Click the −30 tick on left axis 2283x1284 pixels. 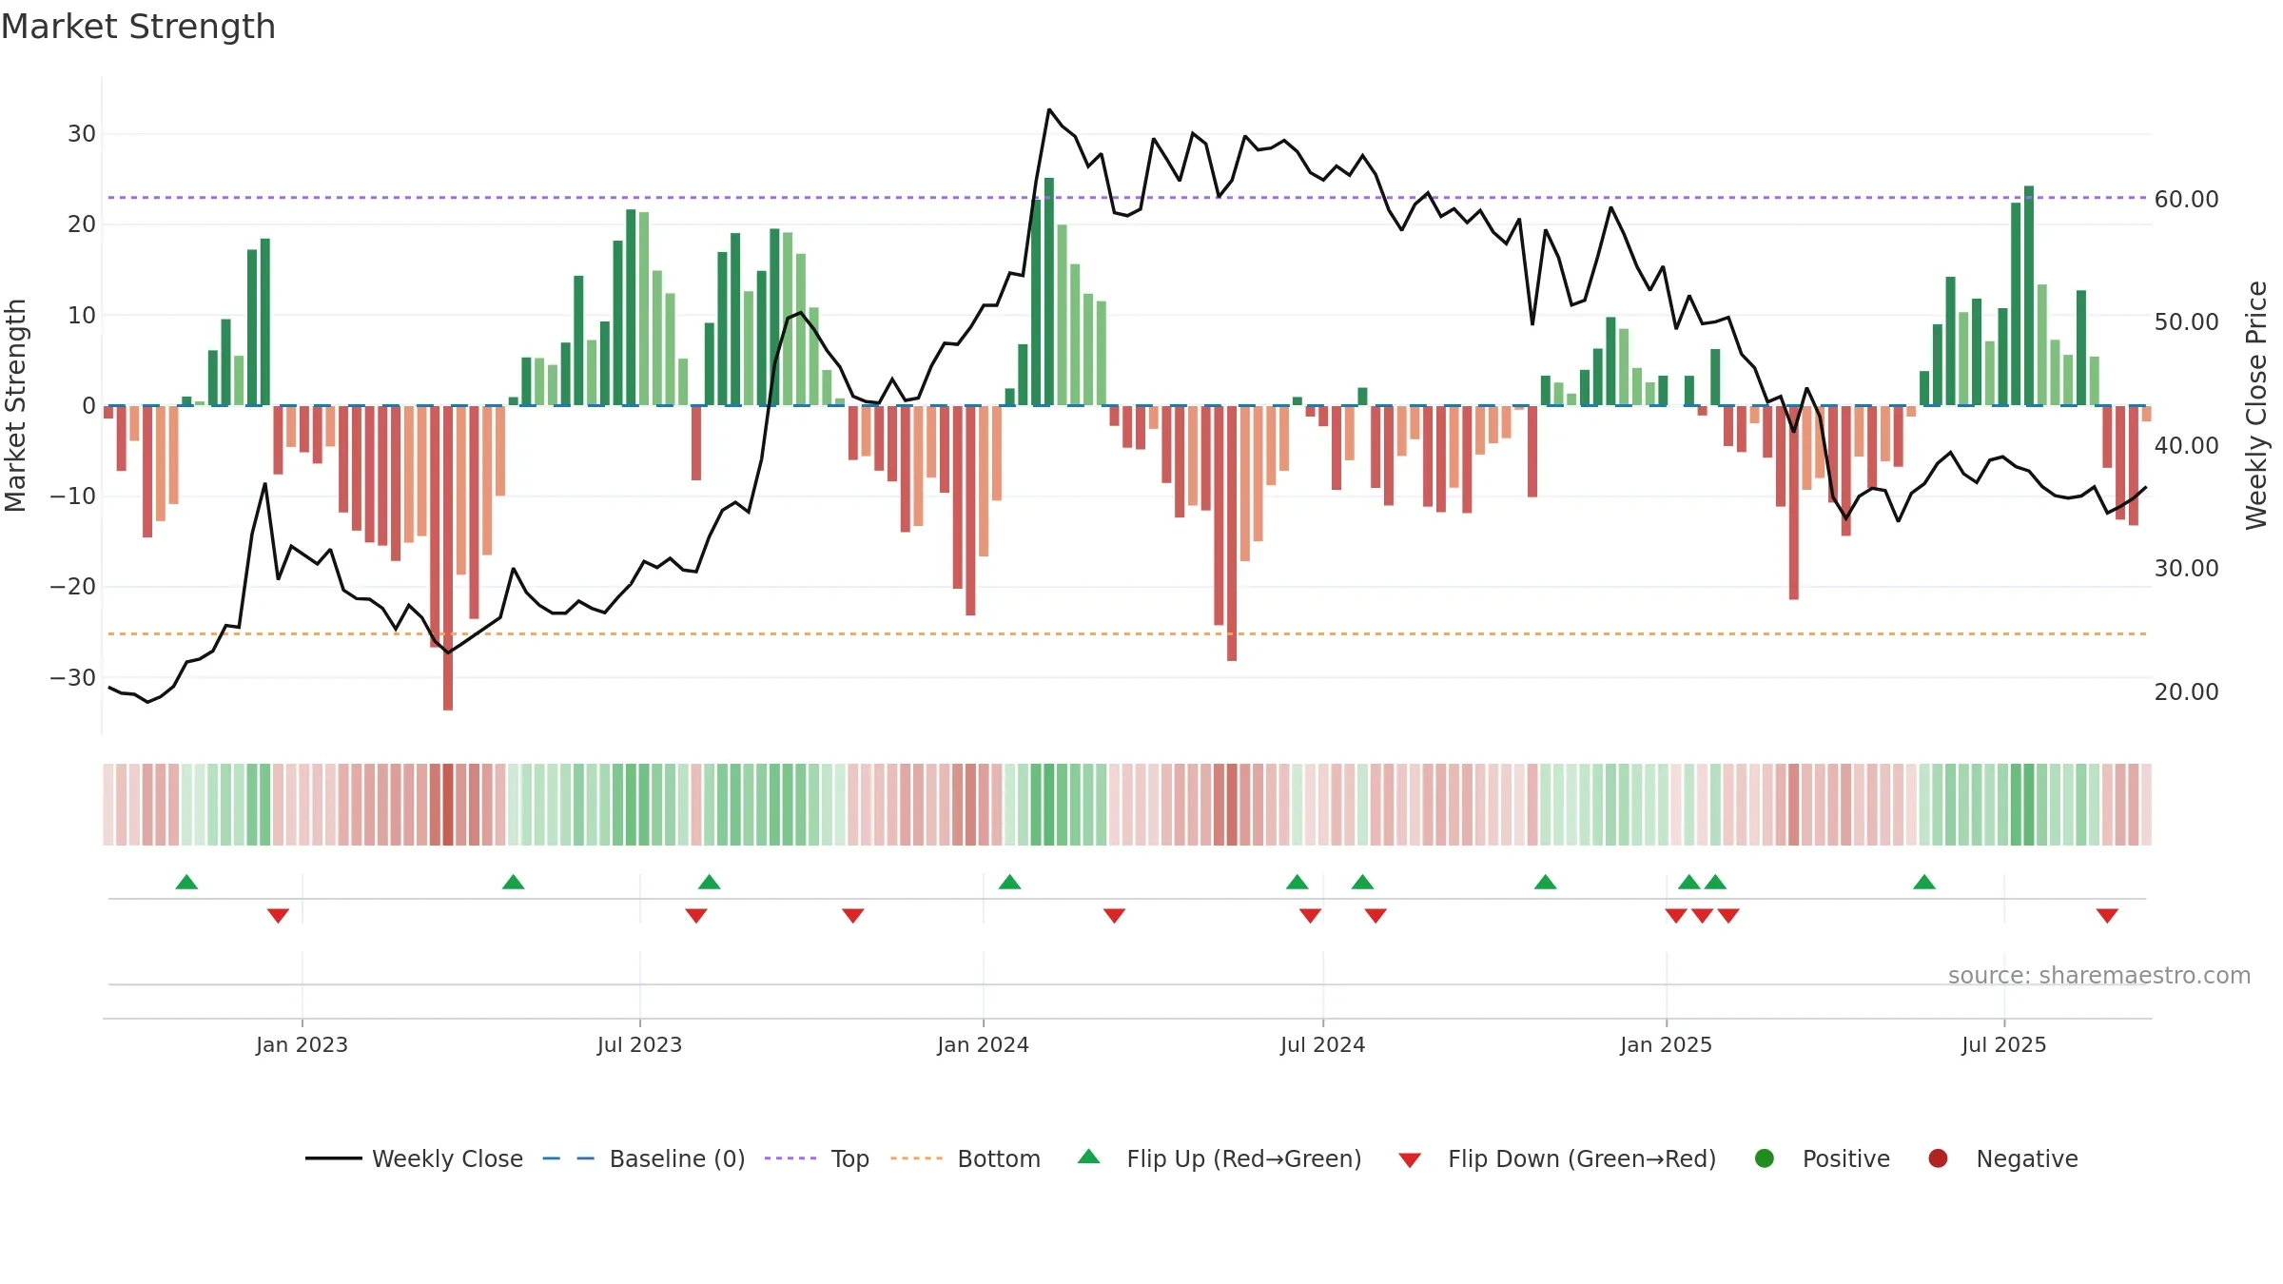click(72, 677)
